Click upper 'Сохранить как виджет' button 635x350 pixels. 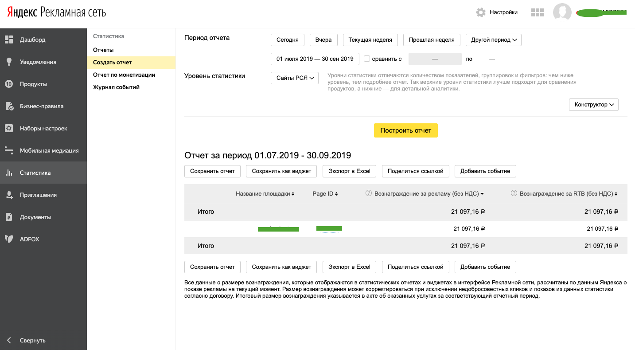coord(281,171)
